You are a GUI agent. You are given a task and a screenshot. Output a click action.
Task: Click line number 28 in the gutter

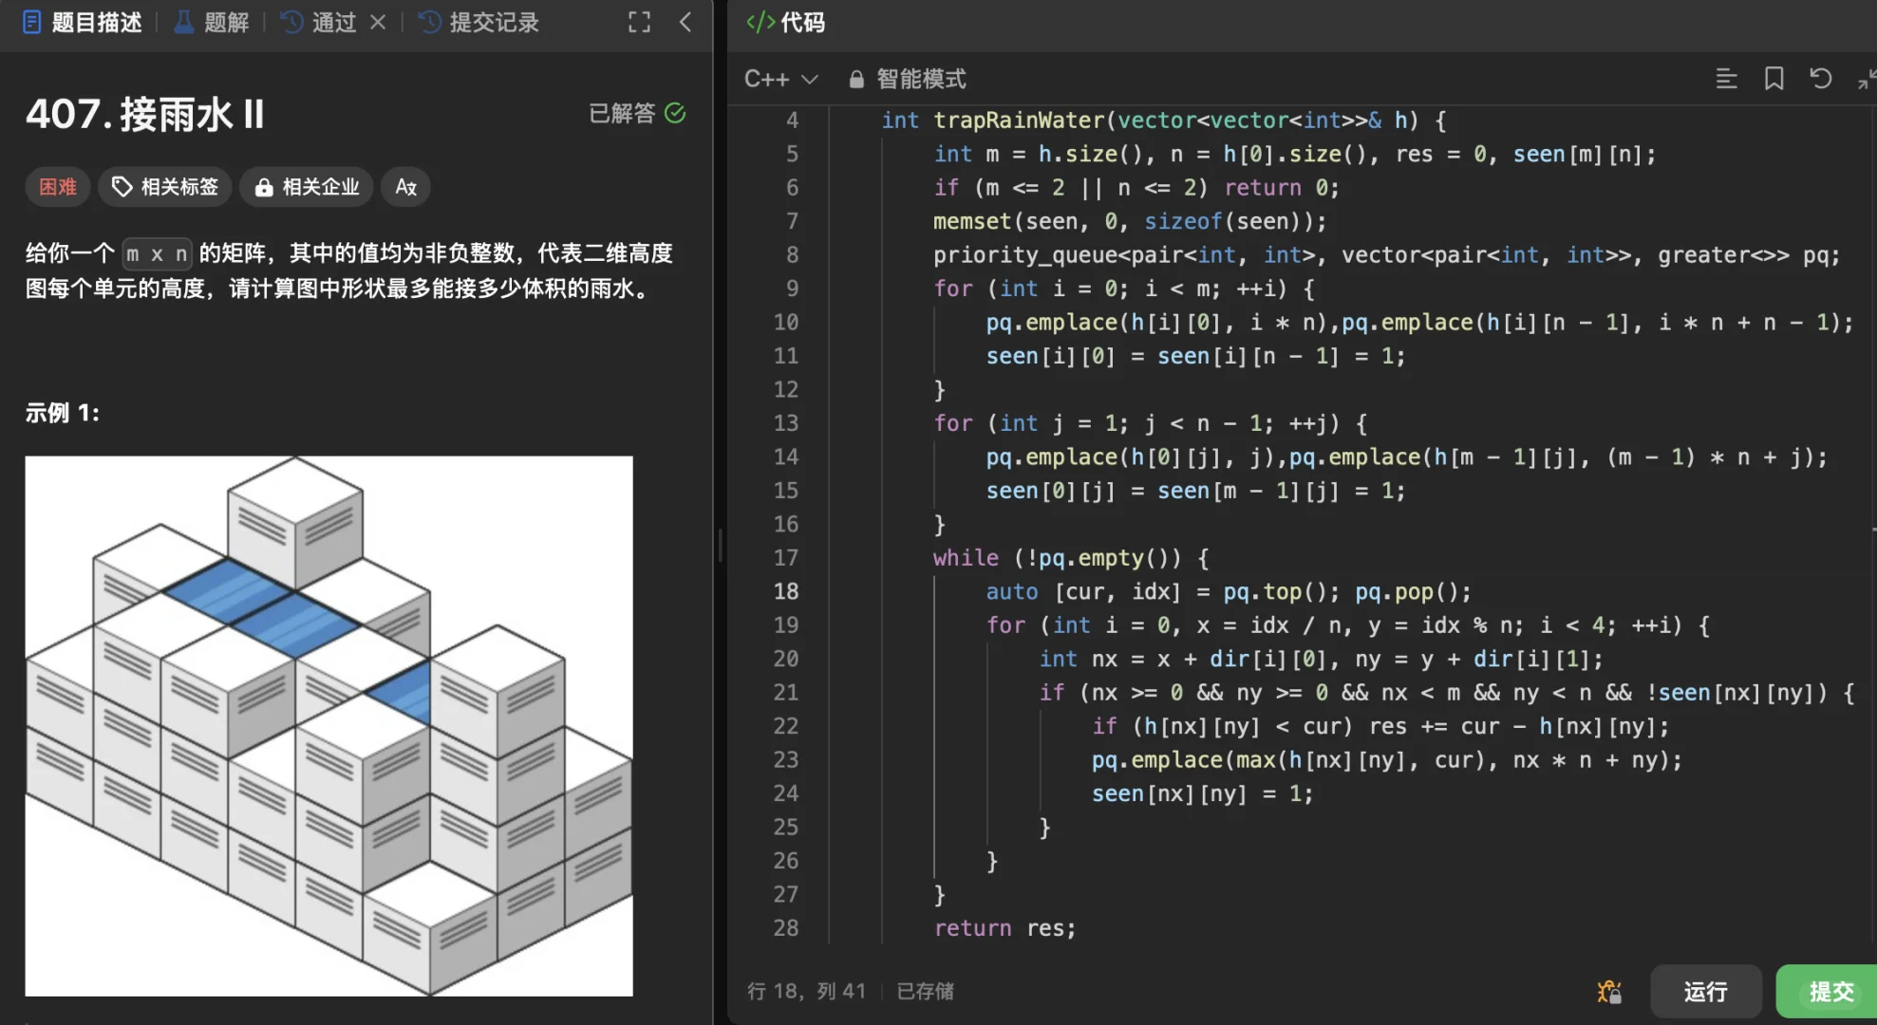[x=786, y=928]
